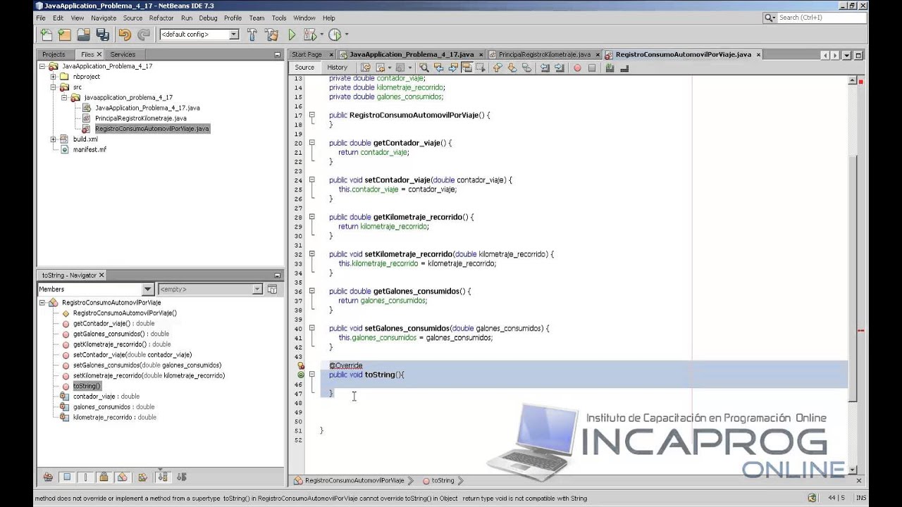Image resolution: width=902 pixels, height=507 pixels.
Task: Toggle Show Fields in Navigator
Action: point(67,477)
